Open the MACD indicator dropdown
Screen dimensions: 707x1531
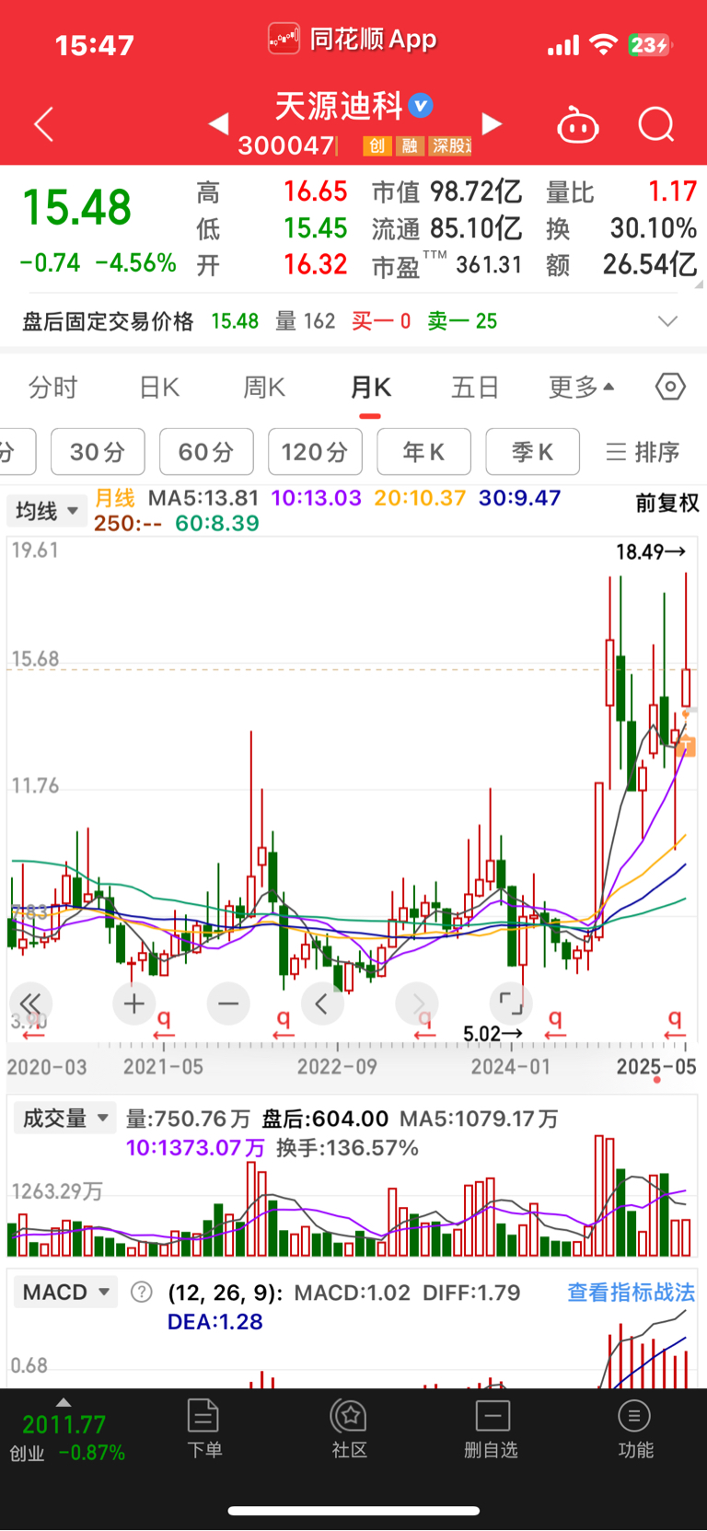tap(65, 1292)
